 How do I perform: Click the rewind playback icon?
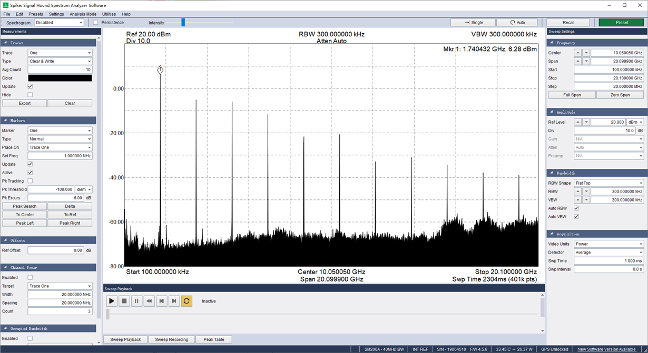149,301
